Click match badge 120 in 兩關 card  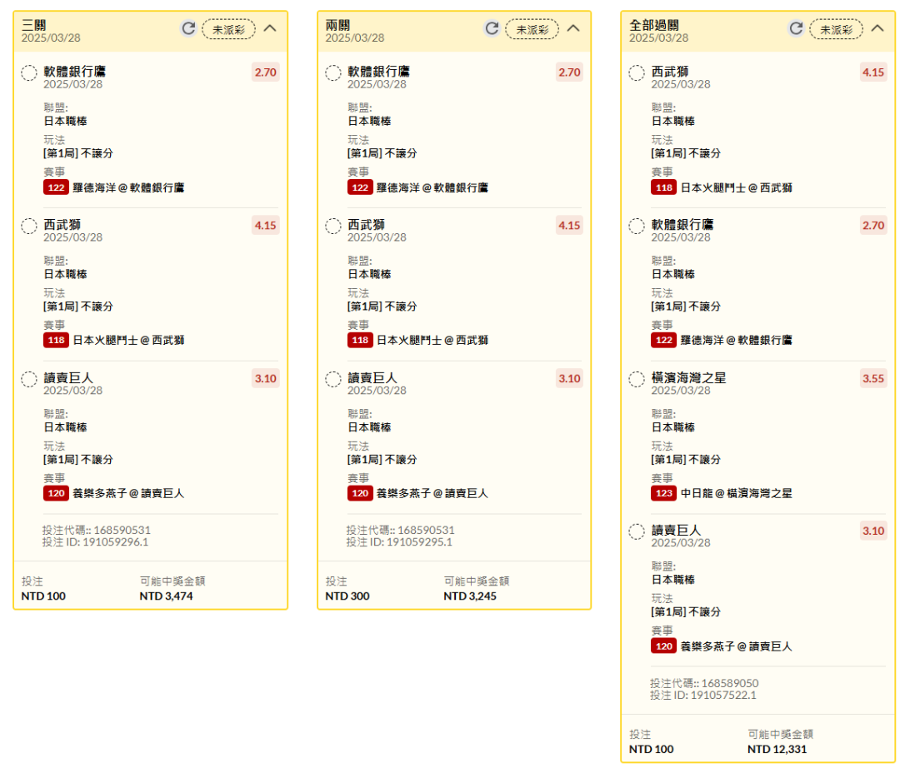[360, 493]
